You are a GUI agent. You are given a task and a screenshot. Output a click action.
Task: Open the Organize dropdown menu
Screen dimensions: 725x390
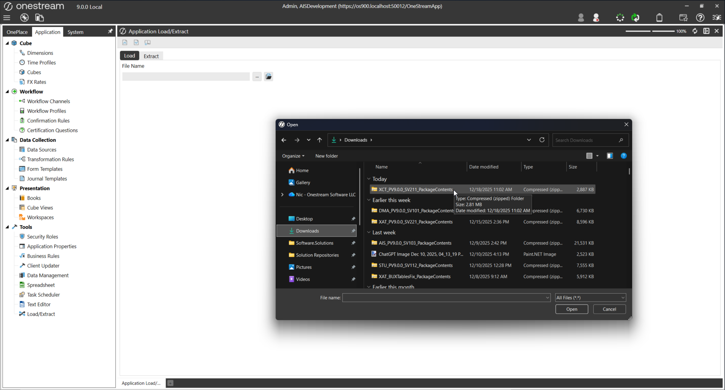click(x=293, y=156)
